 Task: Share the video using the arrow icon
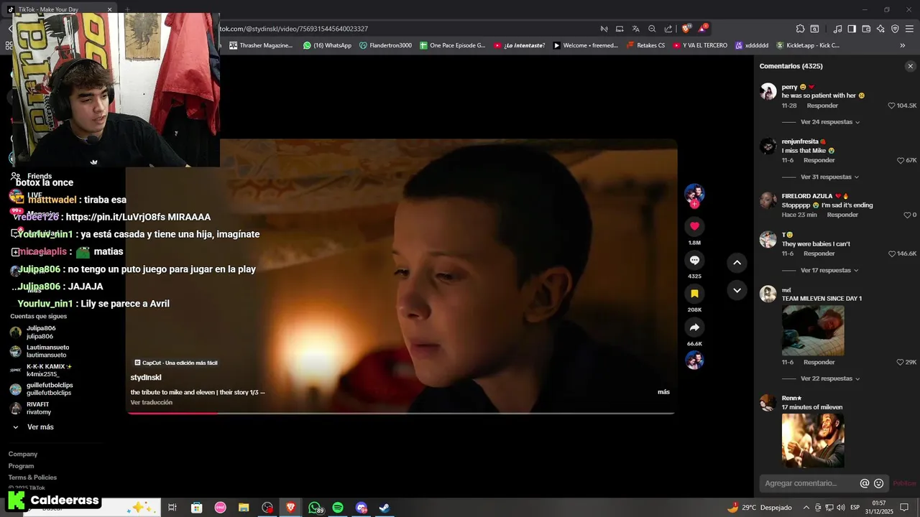694,327
